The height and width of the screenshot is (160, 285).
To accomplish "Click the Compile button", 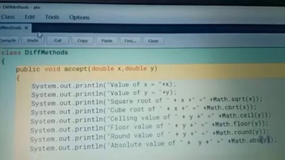I will pos(8,40).
